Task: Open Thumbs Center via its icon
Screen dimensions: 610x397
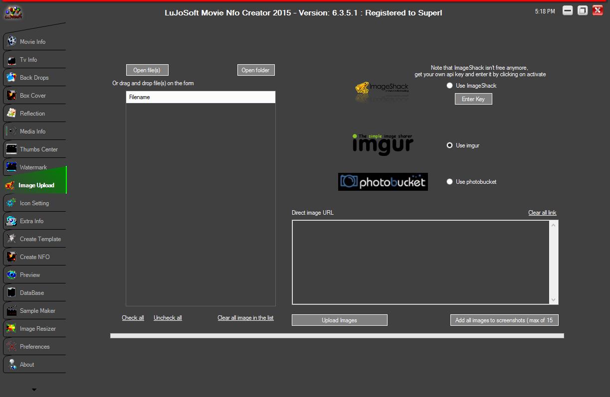Action: coord(11,149)
